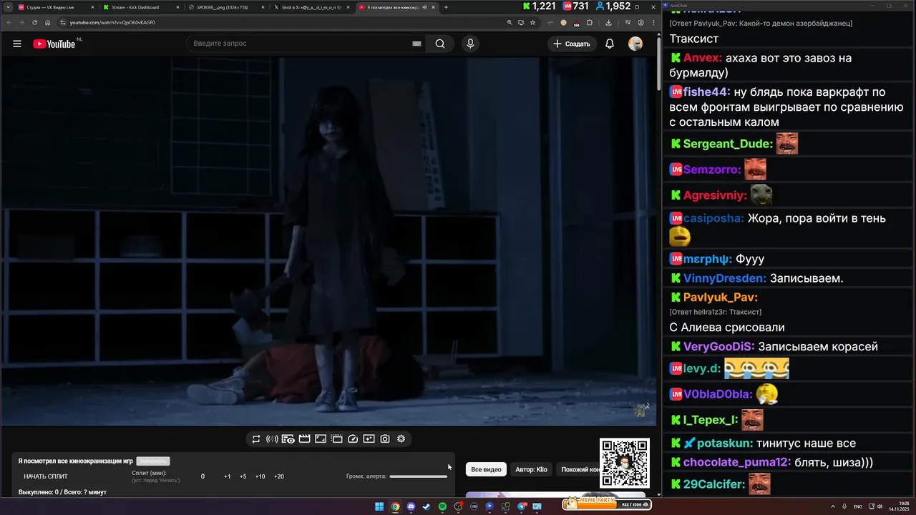This screenshot has height=515, width=916.
Task: Click username VinnyDresden in chat
Action: 725,278
